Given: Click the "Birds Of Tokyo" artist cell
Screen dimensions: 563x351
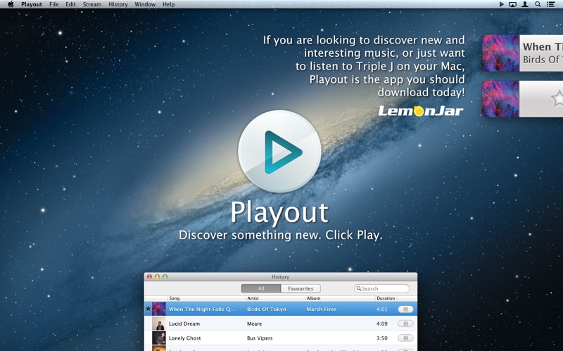Looking at the screenshot, I should [x=267, y=309].
